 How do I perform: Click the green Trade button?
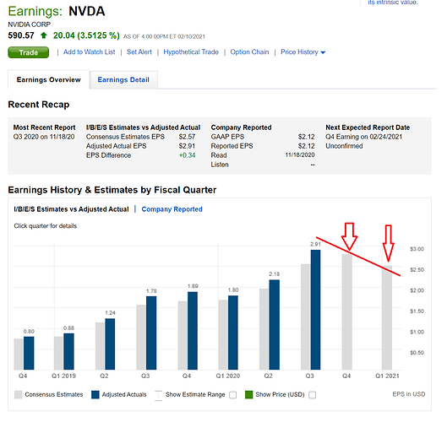[x=28, y=52]
